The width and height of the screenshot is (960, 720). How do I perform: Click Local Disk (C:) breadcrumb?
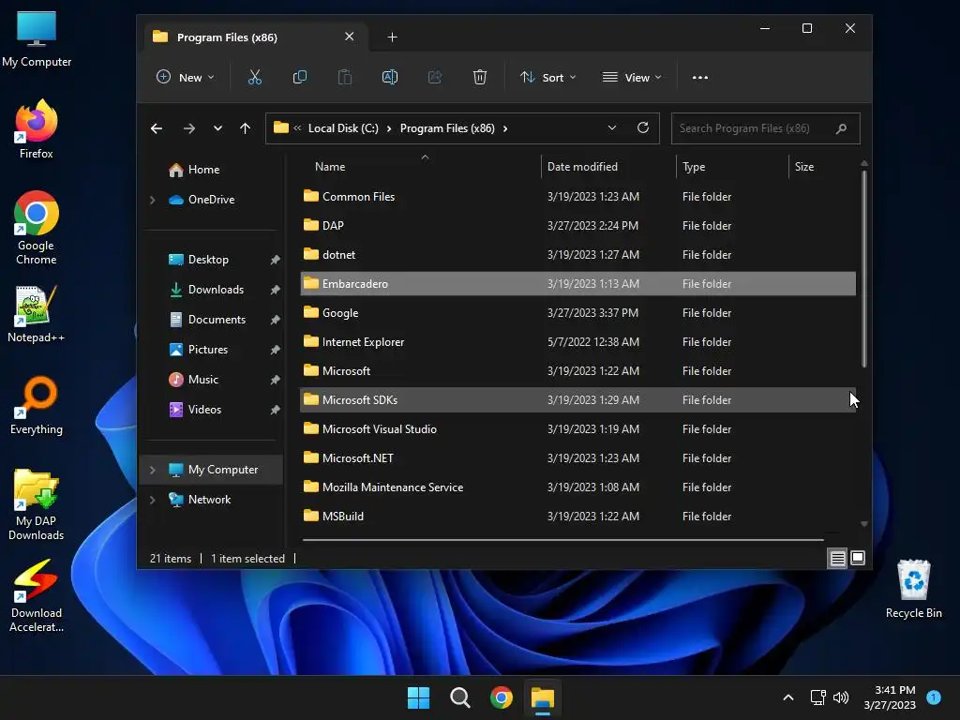(343, 127)
